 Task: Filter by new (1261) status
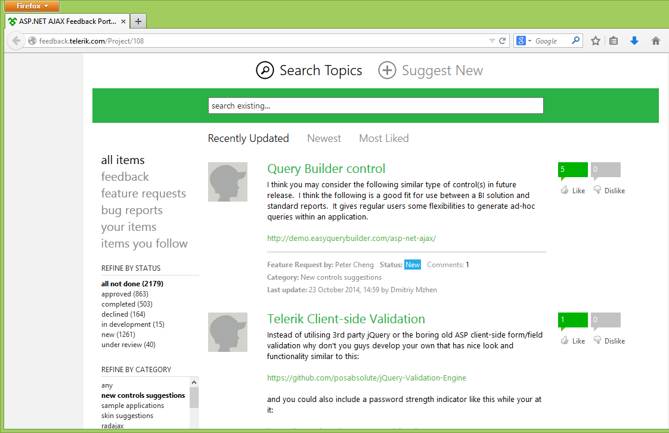click(118, 335)
